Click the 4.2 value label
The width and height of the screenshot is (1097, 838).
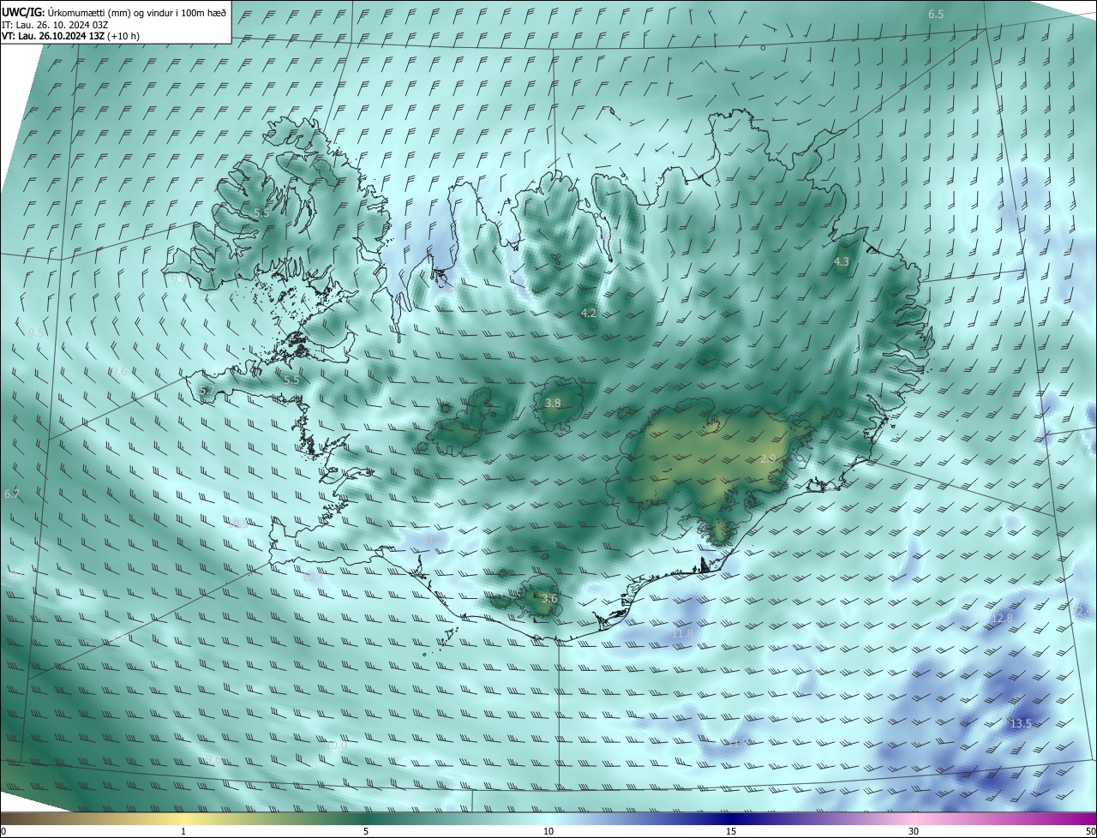(x=588, y=314)
